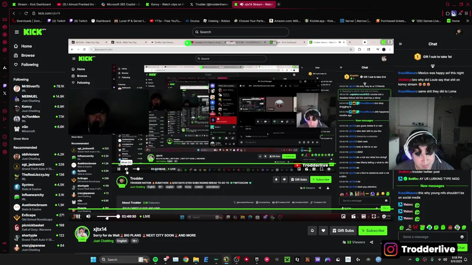The width and height of the screenshot is (472, 265).
Task: Subscribe to xjtx14 channel
Action: click(x=372, y=230)
